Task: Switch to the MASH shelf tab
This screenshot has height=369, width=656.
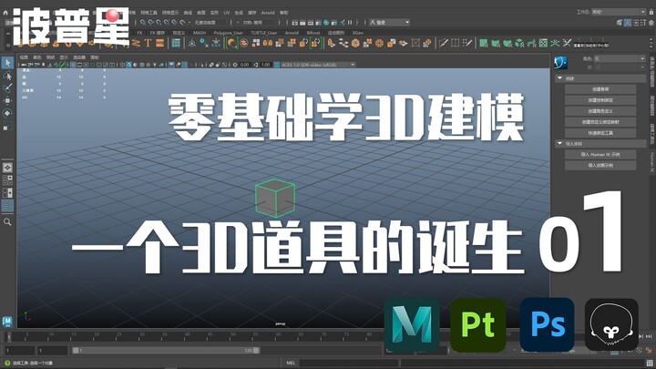Action: pyautogui.click(x=200, y=33)
